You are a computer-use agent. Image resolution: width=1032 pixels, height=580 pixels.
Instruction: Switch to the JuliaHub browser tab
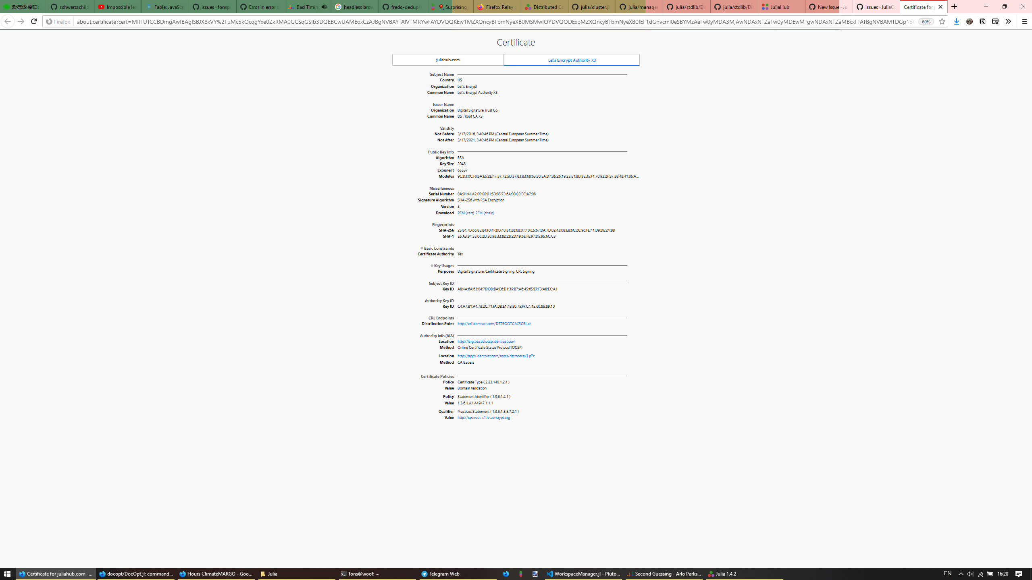point(780,7)
